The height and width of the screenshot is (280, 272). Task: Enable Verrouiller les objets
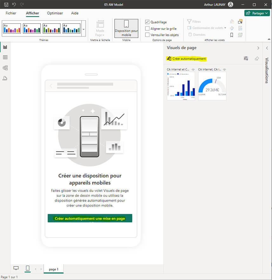(x=147, y=34)
